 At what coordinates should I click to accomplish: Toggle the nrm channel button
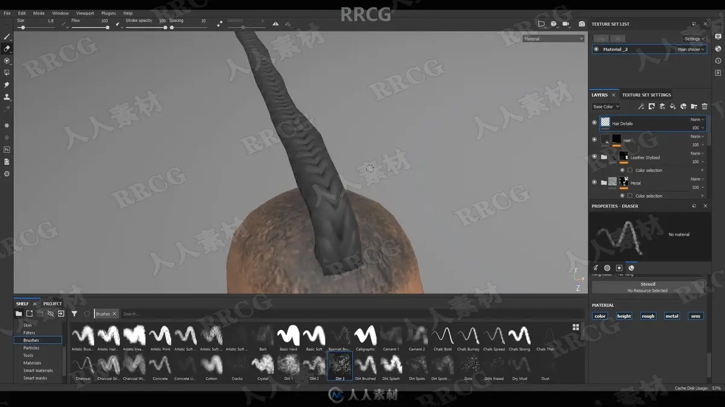click(696, 316)
